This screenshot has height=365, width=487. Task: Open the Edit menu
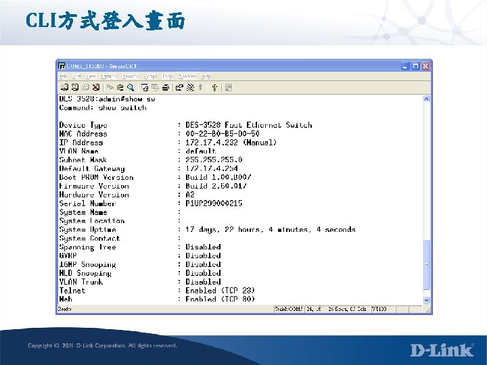[76, 76]
